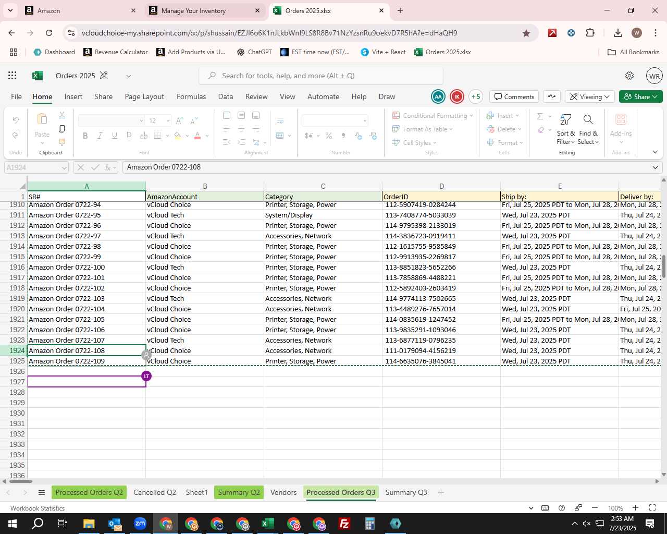This screenshot has height=534, width=667.
Task: Switch to the Formulas ribbon tab
Action: [x=191, y=96]
